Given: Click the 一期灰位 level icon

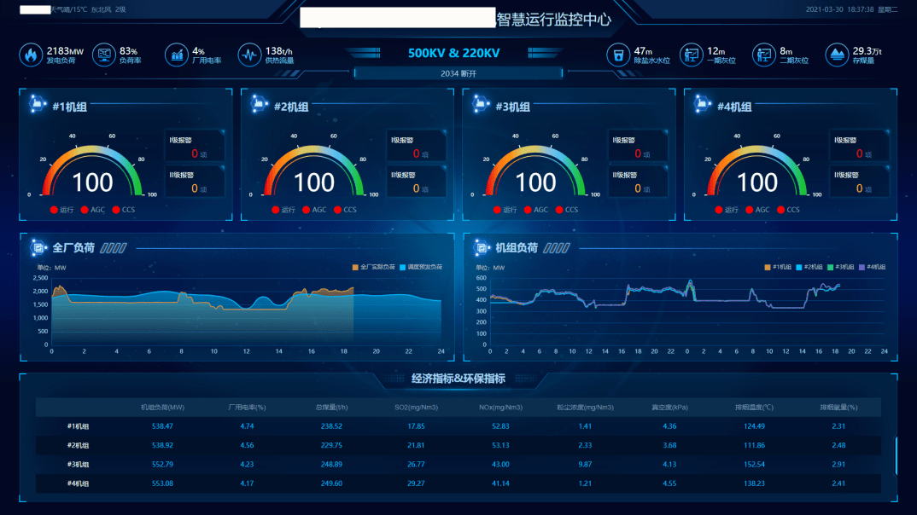Looking at the screenshot, I should point(691,55).
